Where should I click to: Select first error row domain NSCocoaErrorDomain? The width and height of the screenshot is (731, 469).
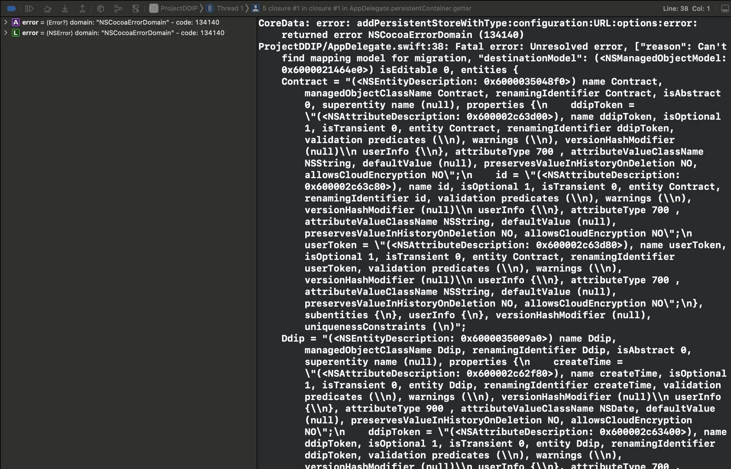121,22
